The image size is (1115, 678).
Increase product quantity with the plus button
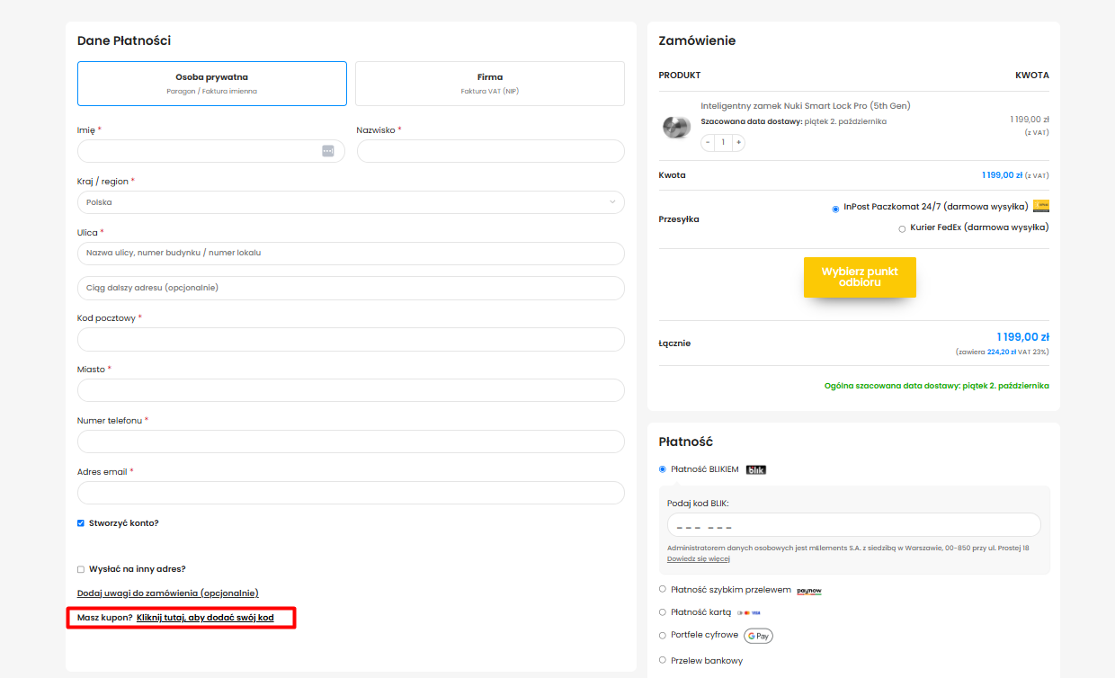coord(738,142)
